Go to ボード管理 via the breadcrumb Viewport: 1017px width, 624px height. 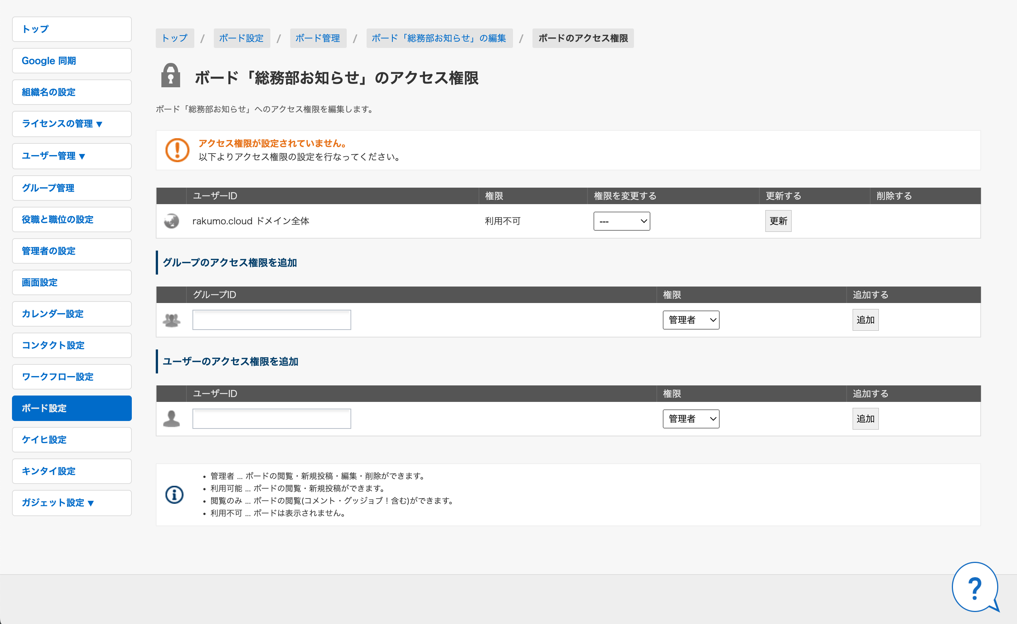(x=318, y=38)
